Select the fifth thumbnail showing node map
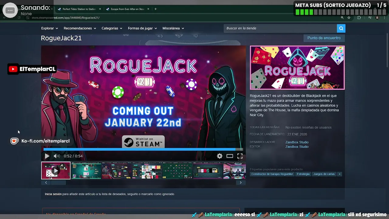Viewport: 389px width, 219px height. tap(177, 171)
